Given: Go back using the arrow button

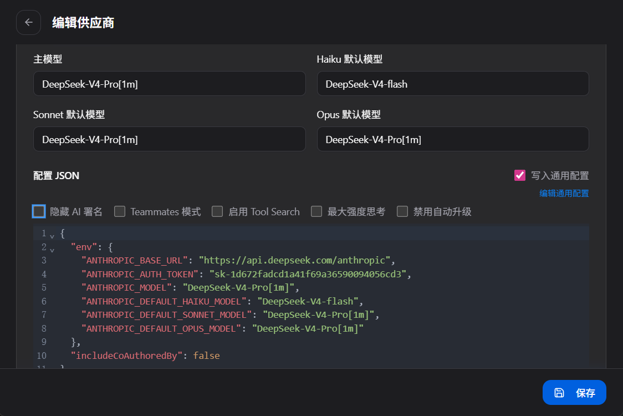Looking at the screenshot, I should pos(29,23).
